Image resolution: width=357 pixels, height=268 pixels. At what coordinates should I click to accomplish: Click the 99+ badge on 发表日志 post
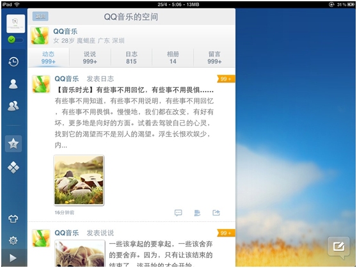[x=226, y=79]
